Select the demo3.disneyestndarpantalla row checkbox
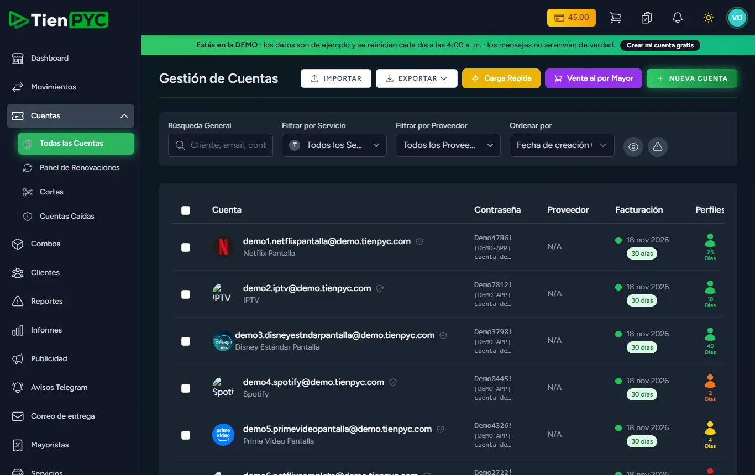Image resolution: width=755 pixels, height=475 pixels. [186, 341]
